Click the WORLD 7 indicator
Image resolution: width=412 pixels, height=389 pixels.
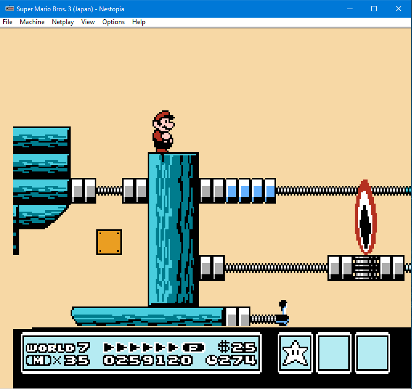(58, 348)
